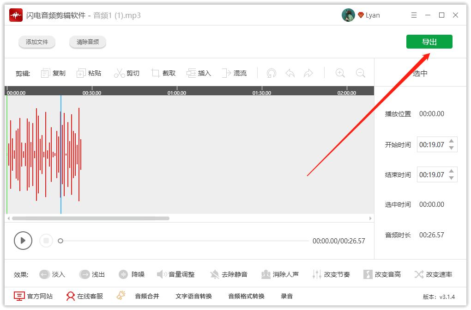The image size is (471, 310).
Task: Click the 复制 copy tool
Action: [53, 73]
